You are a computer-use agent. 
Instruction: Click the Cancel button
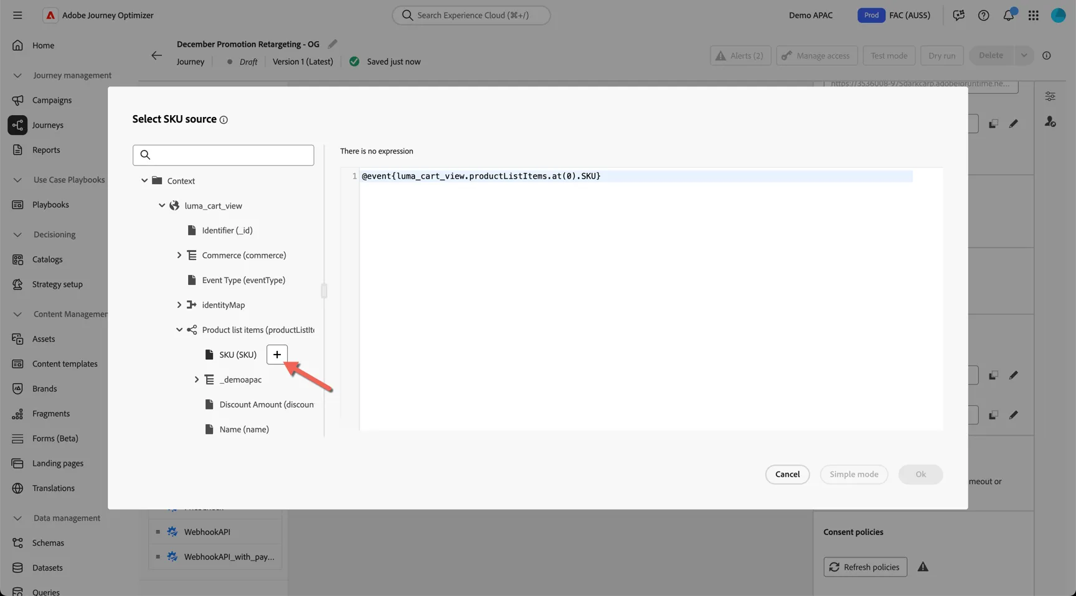[787, 474]
